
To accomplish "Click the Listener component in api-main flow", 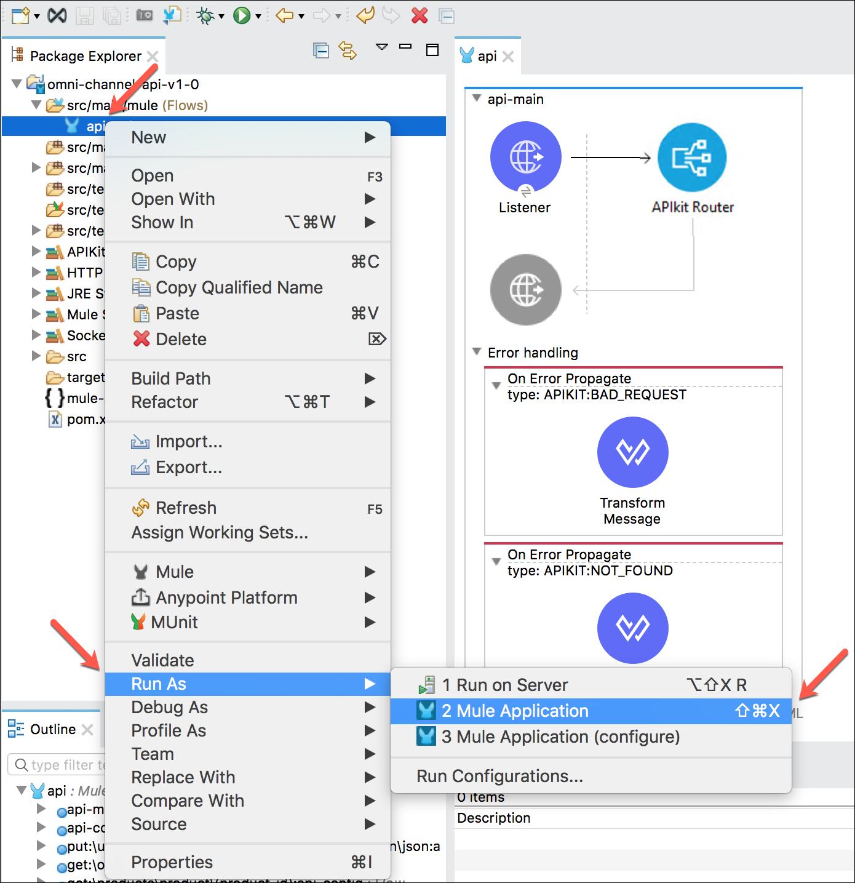I will coord(525,157).
